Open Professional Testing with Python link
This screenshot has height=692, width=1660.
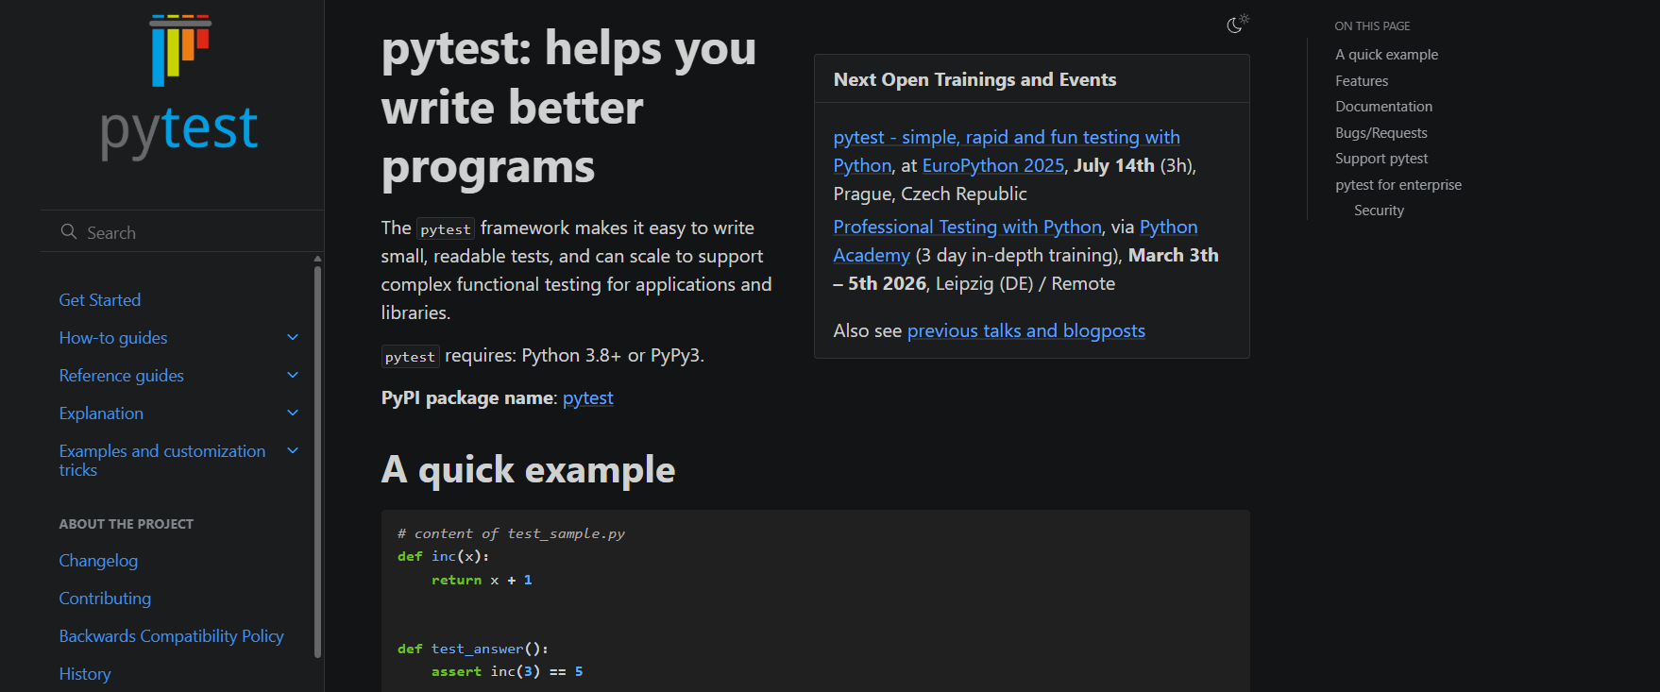coord(968,227)
